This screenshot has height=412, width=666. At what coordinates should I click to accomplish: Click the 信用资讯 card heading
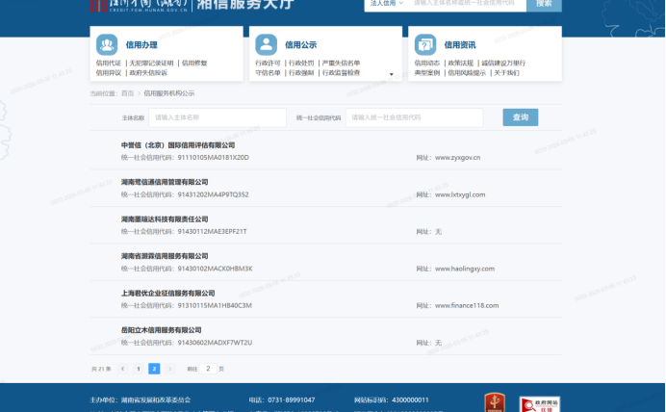tap(460, 45)
